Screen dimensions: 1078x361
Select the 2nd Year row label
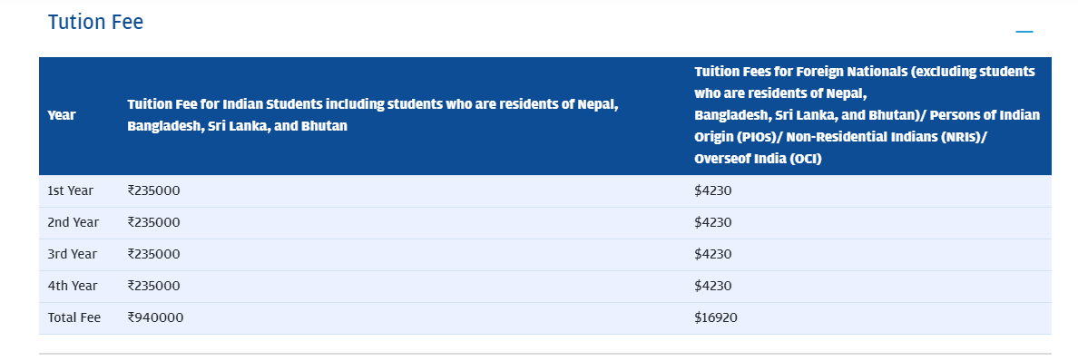pyautogui.click(x=73, y=222)
